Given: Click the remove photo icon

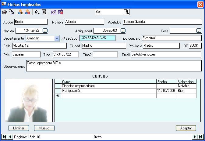Looking at the screenshot, I should [x=61, y=12].
